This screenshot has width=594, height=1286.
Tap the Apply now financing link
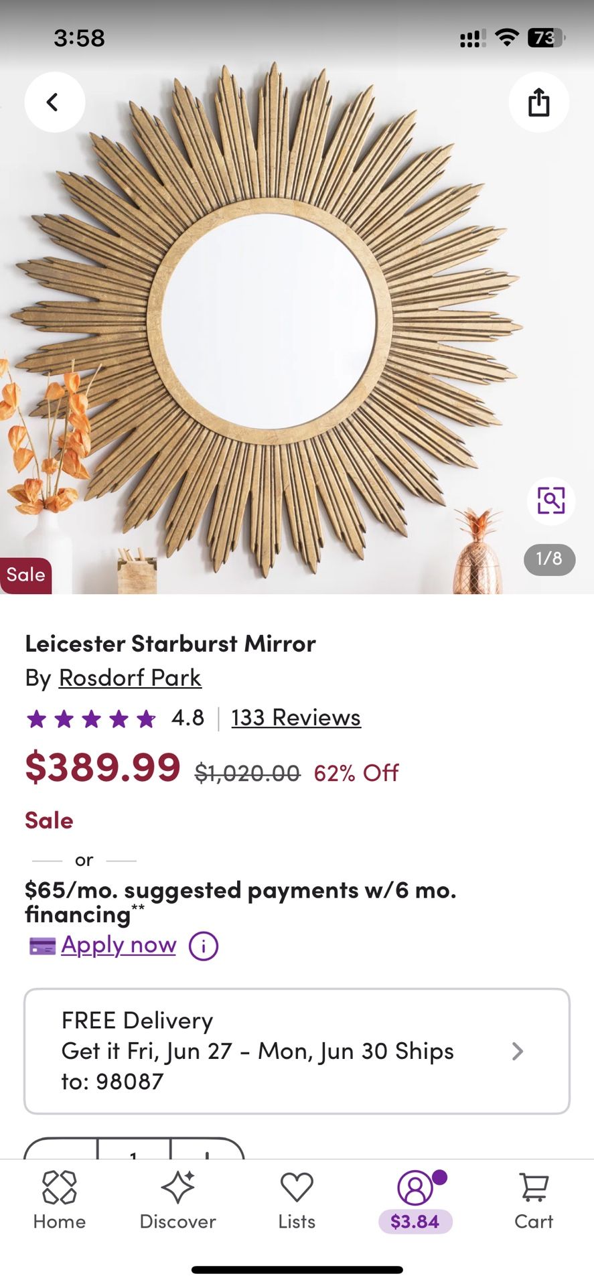118,945
